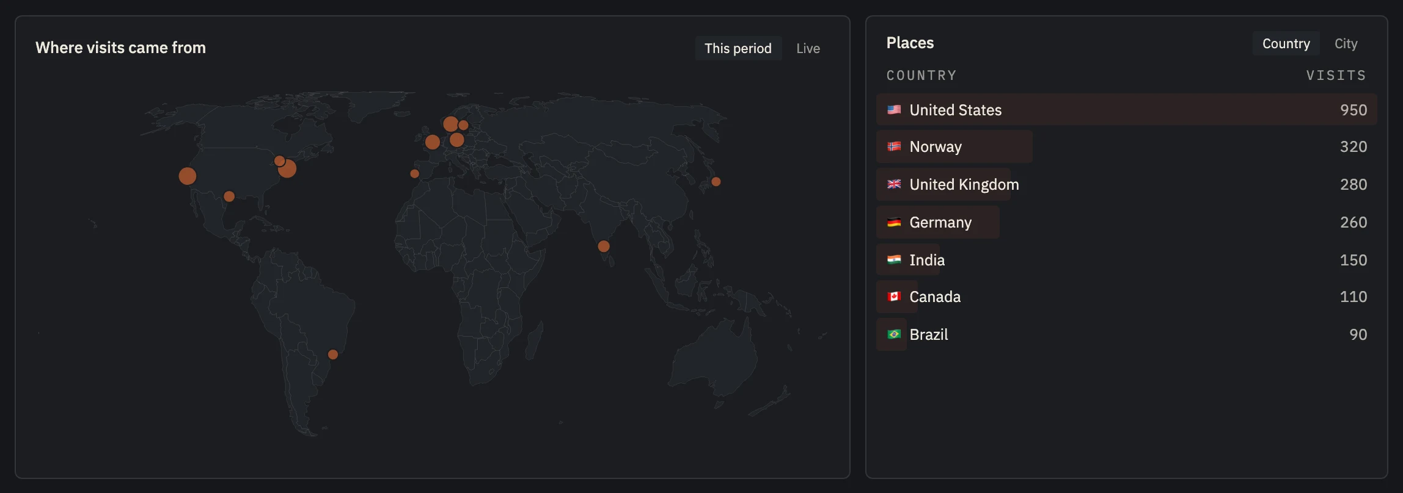The height and width of the screenshot is (493, 1403).
Task: Click the United States flag icon
Action: 894,110
